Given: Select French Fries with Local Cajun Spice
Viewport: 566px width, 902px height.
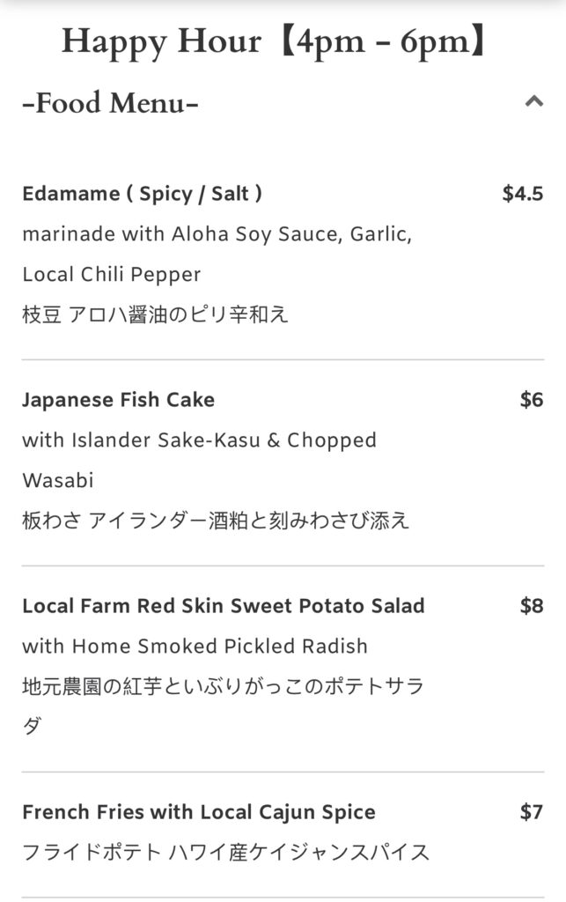Looking at the screenshot, I should [x=199, y=812].
